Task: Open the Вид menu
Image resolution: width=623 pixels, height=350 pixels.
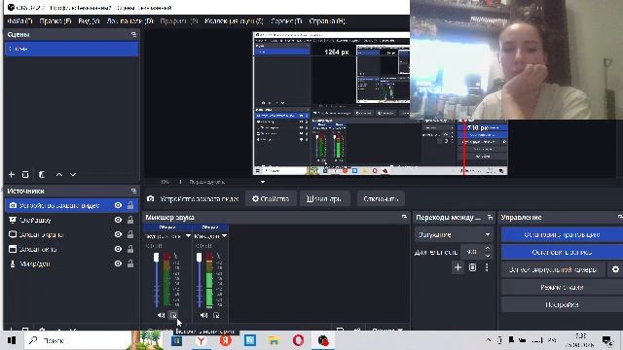Action: pyautogui.click(x=89, y=21)
